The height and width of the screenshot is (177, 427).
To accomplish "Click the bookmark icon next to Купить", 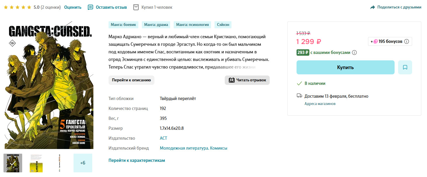I will [405, 67].
